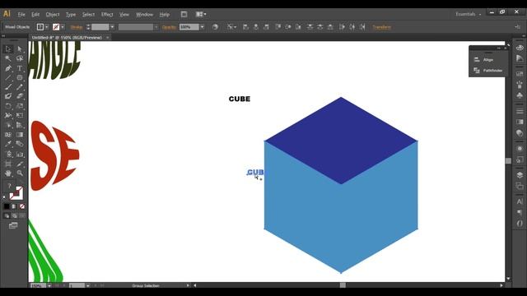Select the Shape Builder tool
527x296 pixels.
click(x=8, y=125)
